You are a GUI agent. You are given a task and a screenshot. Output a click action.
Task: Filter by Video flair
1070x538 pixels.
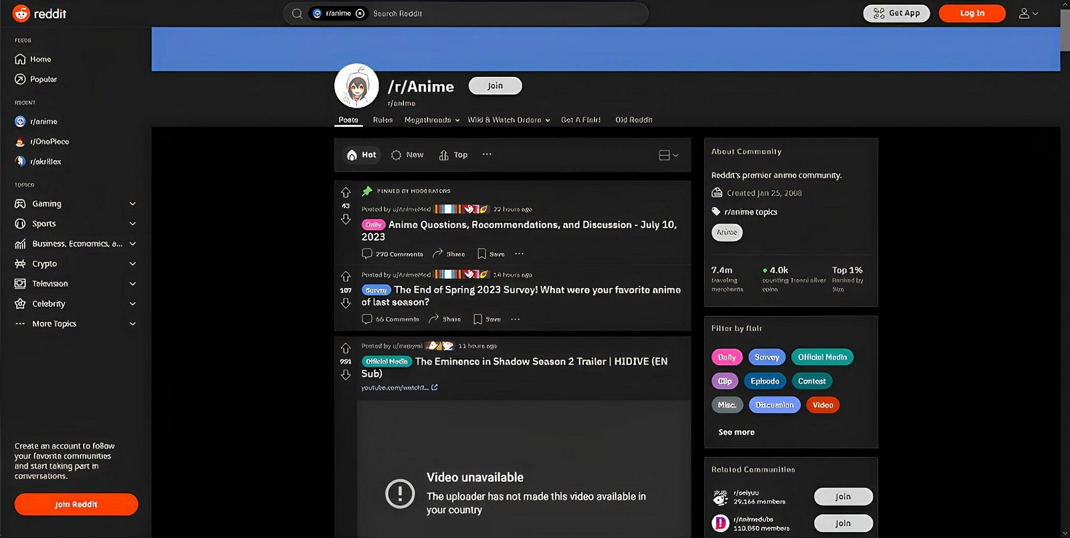coord(823,405)
